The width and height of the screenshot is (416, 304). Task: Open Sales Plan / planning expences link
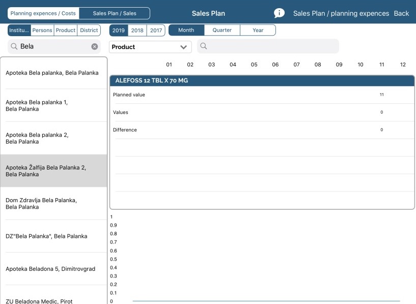(x=341, y=13)
